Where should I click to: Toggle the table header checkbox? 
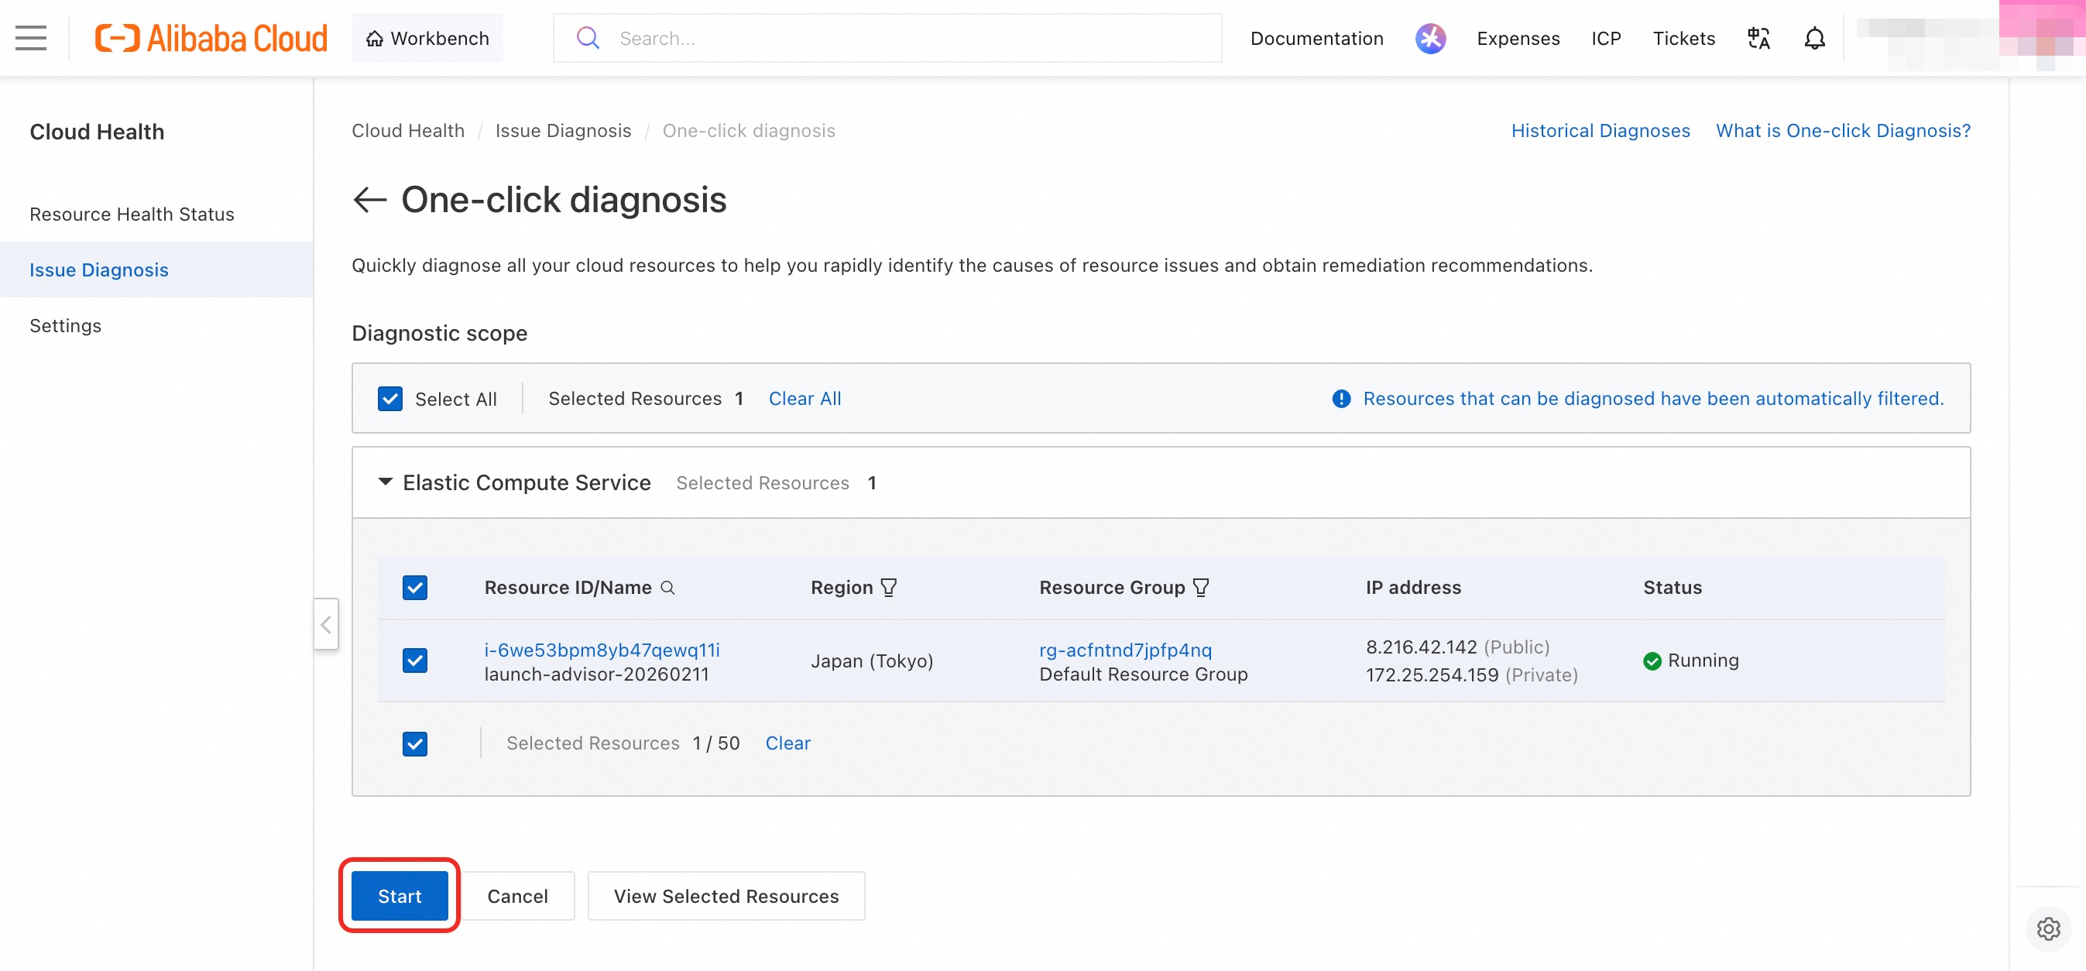click(x=414, y=587)
